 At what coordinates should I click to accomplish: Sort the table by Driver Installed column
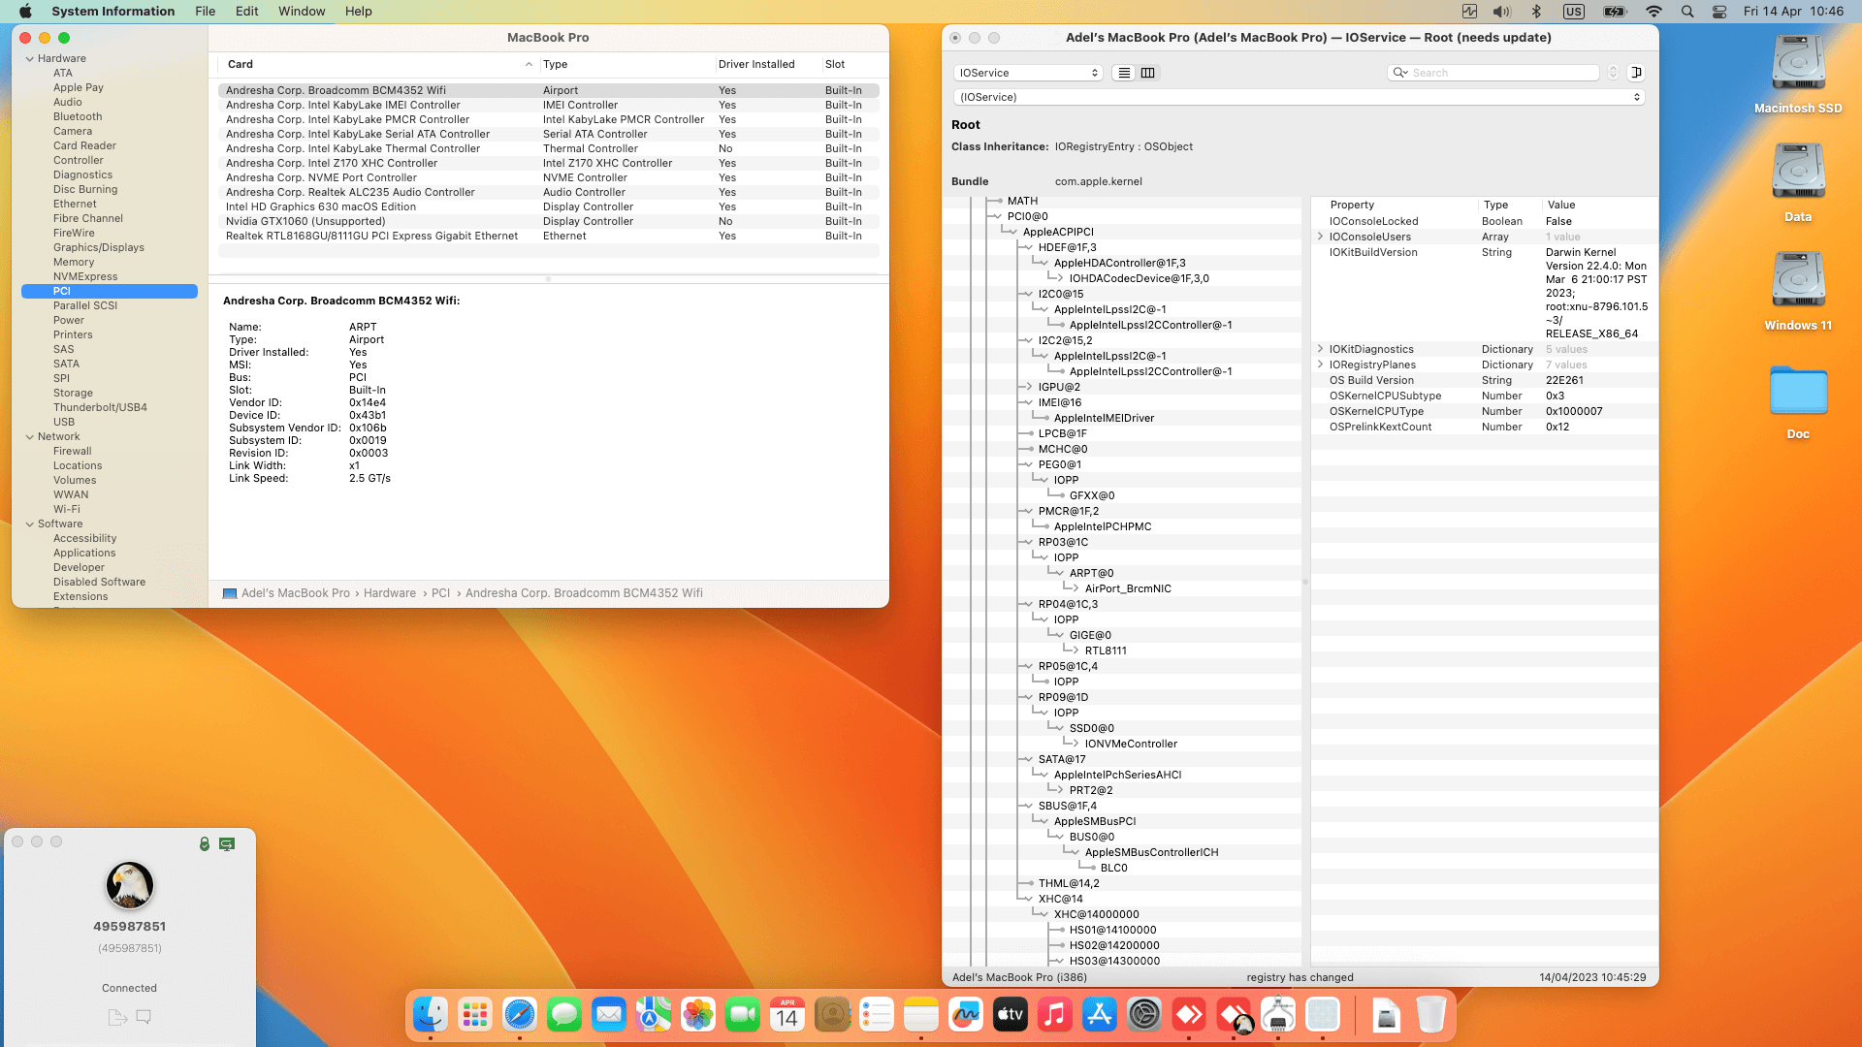[x=756, y=64]
